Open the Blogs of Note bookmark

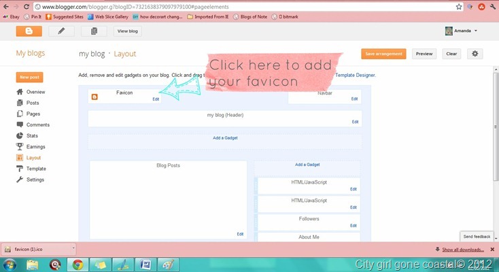(250, 16)
